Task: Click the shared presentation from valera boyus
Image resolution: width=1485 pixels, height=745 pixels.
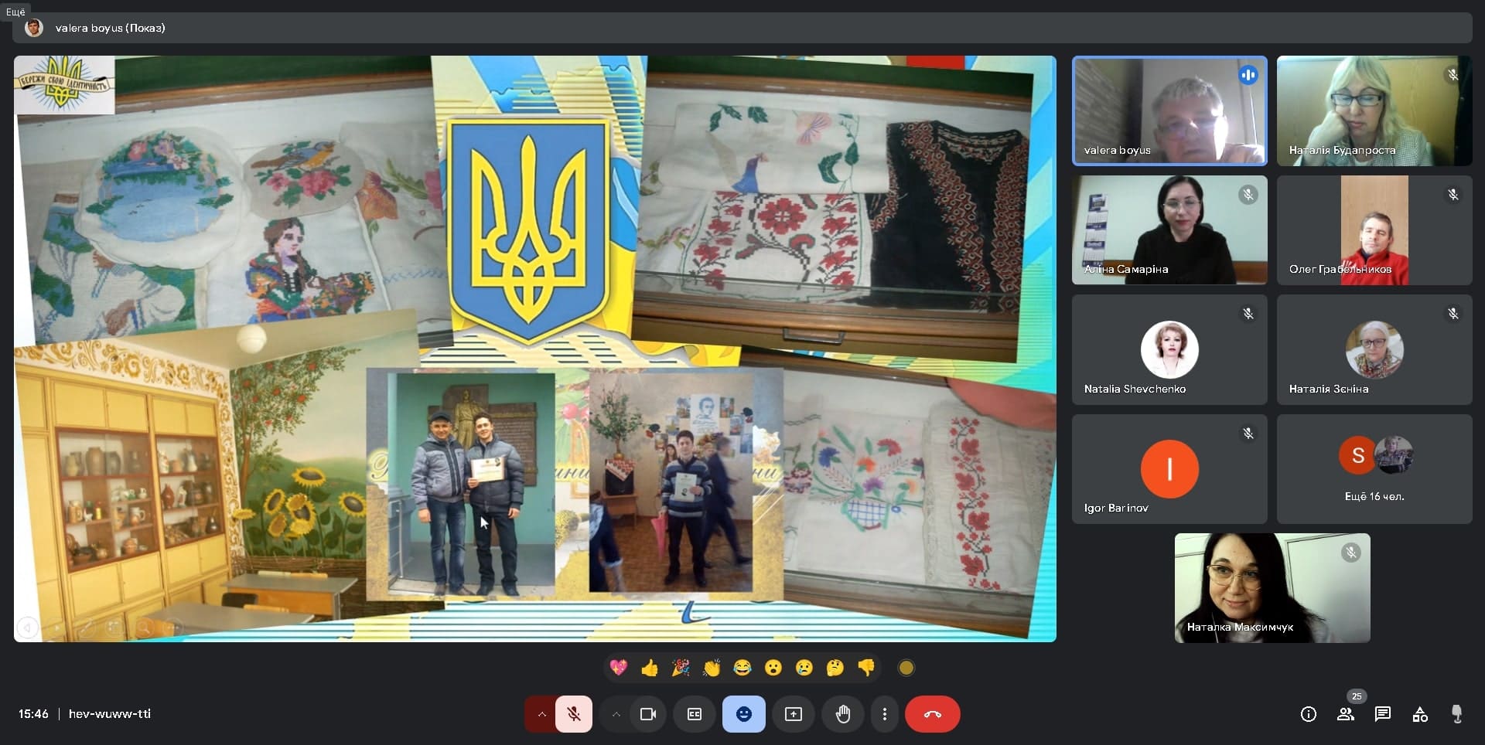Action: (x=535, y=349)
